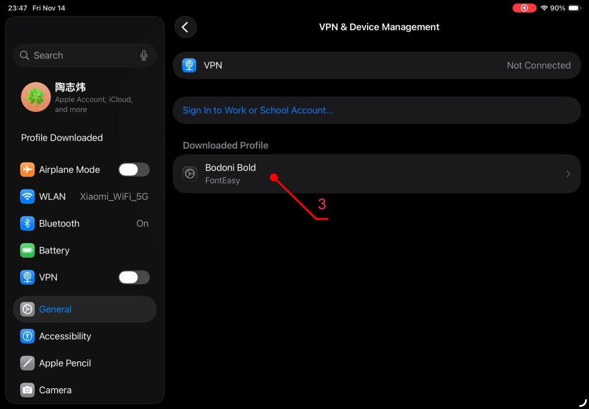Toggle the VPN switch in the sidebar
The width and height of the screenshot is (589, 409).
point(133,277)
